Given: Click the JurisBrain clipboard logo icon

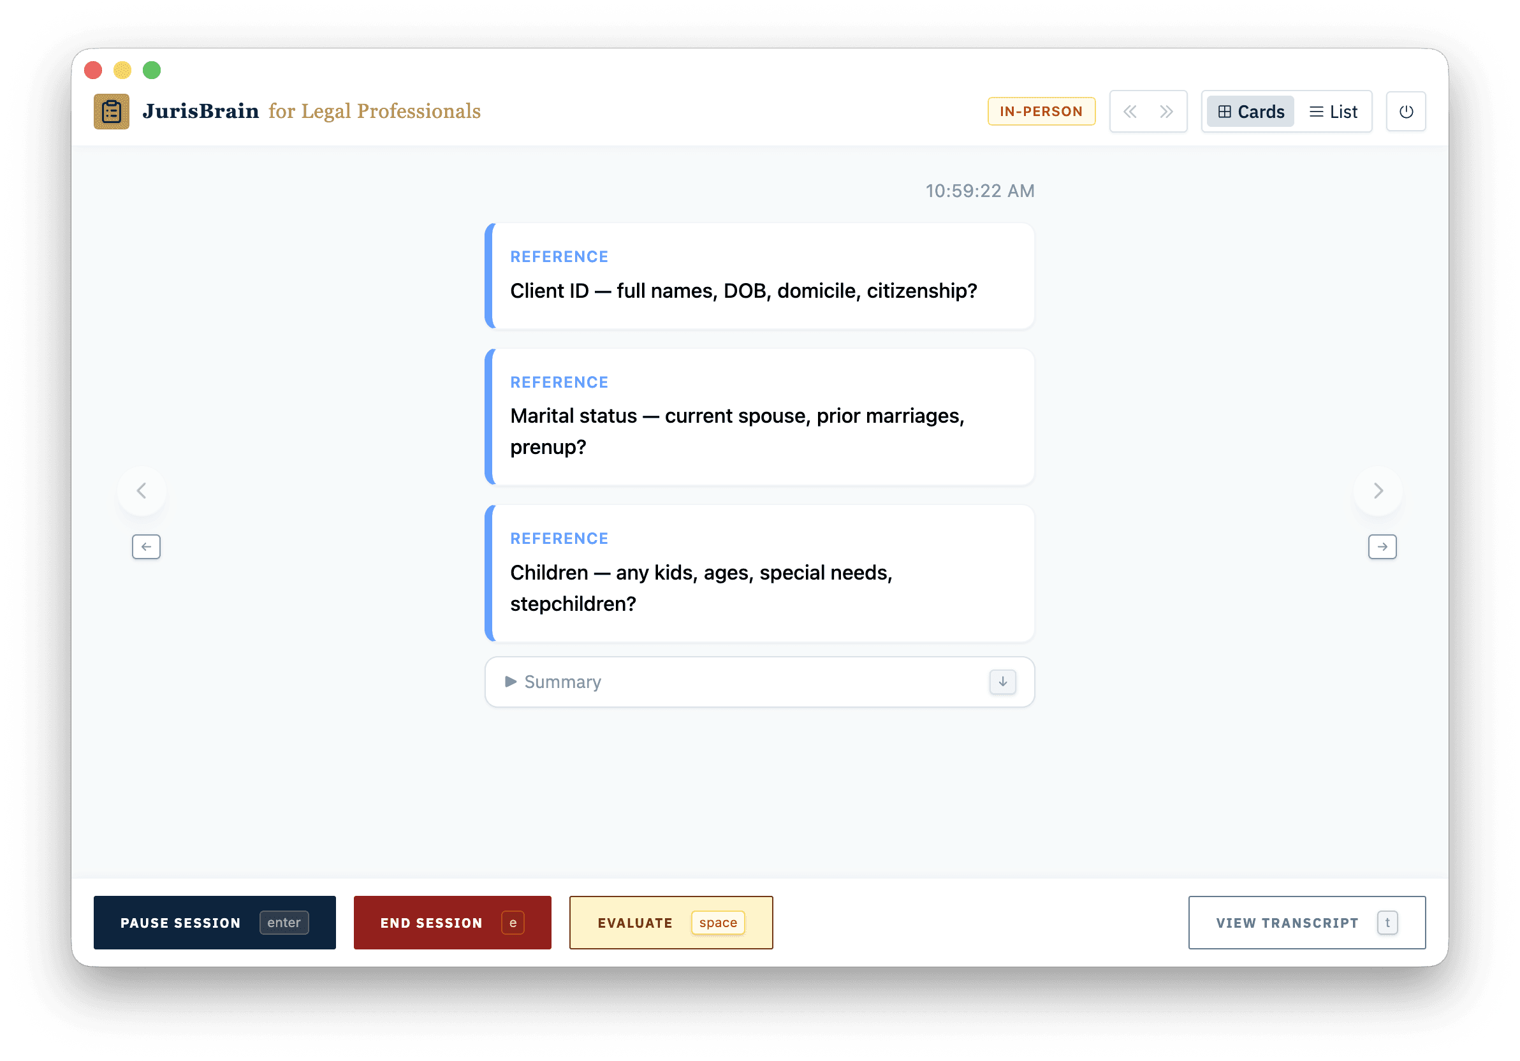Looking at the screenshot, I should click(111, 111).
